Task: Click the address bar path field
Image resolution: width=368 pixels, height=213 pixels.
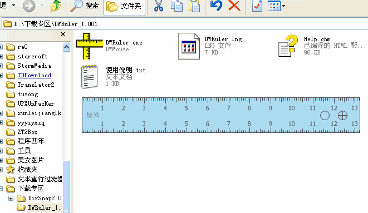Action: pos(185,24)
